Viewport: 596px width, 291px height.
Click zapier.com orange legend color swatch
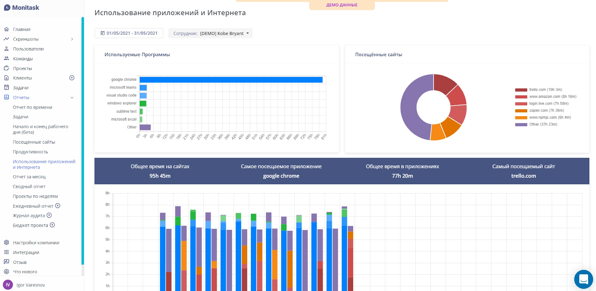coord(521,111)
